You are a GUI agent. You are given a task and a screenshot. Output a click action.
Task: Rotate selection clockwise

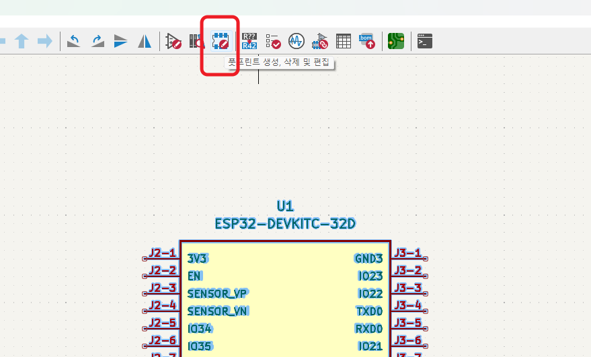point(97,41)
